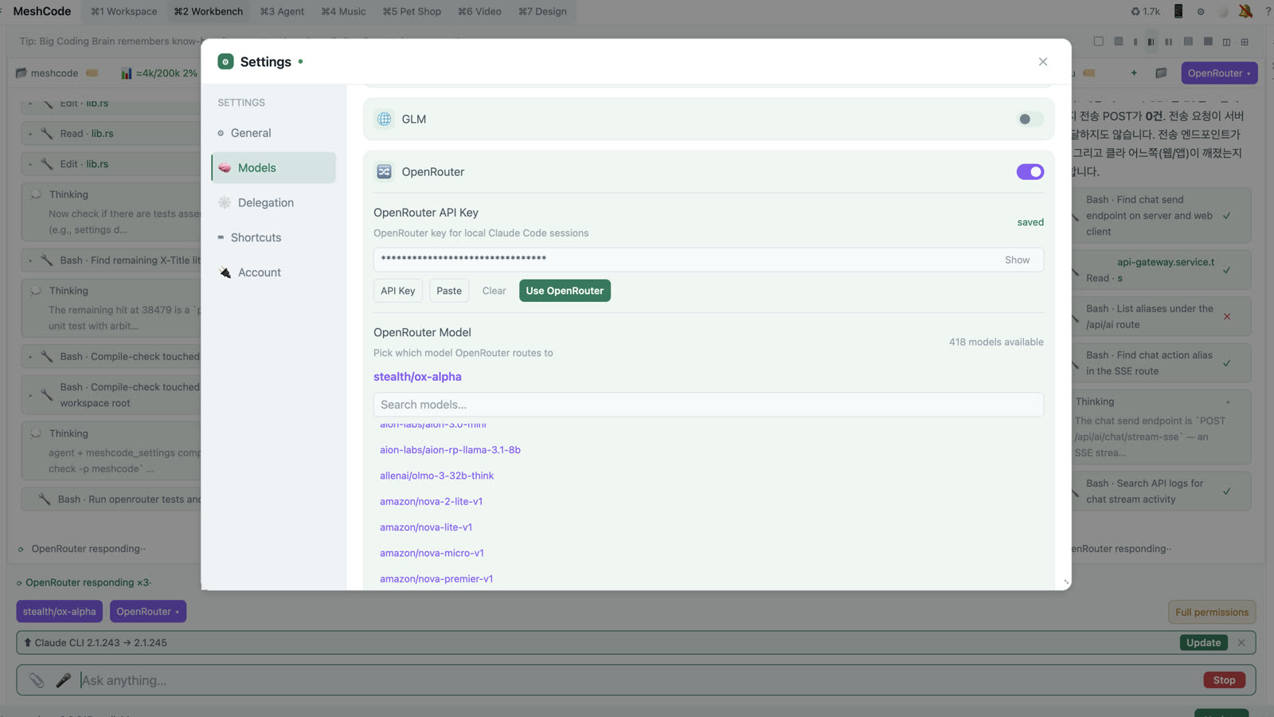Clear the saved OpenRouter key
Screen dimensions: 1274x717
pos(494,291)
